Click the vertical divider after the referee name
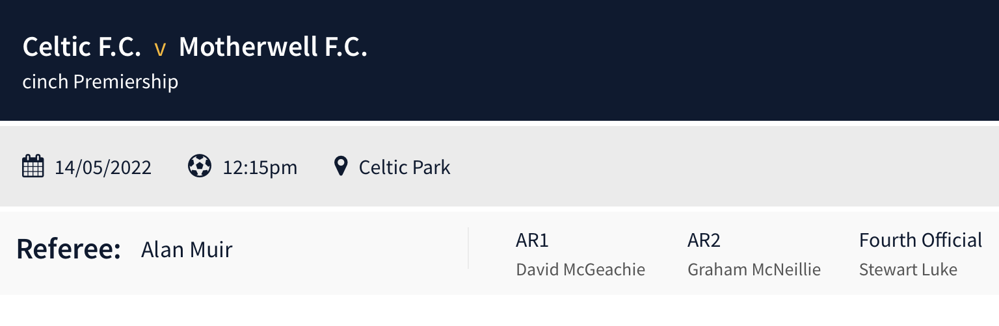 coord(468,248)
